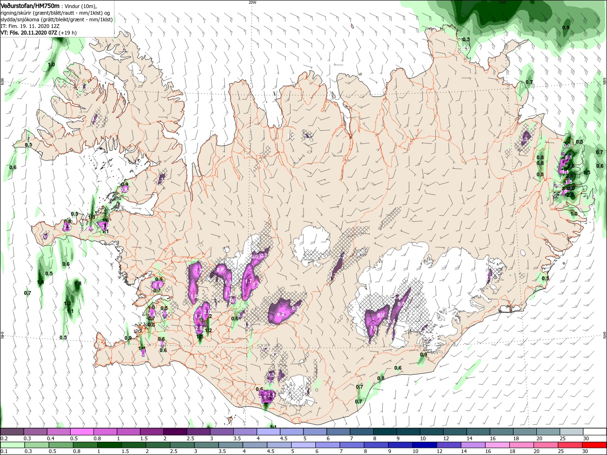The image size is (607, 455).
Task: Click the white 30 swatch in the snow legend
Action: pyautogui.click(x=595, y=432)
